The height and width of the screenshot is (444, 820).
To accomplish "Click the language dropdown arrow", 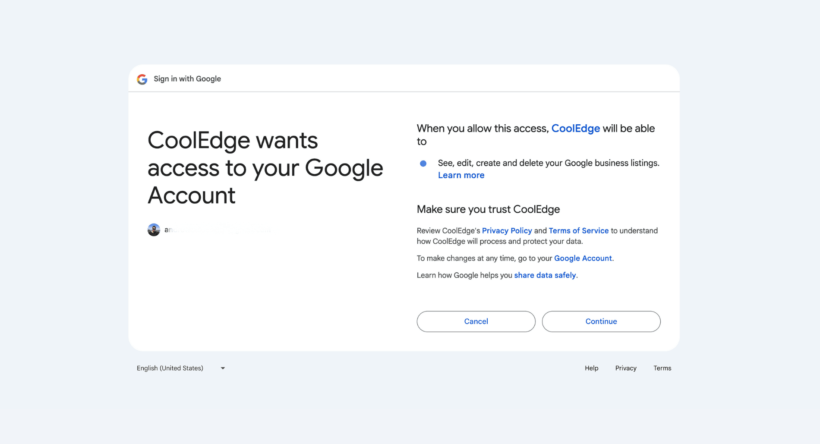I will [x=223, y=368].
